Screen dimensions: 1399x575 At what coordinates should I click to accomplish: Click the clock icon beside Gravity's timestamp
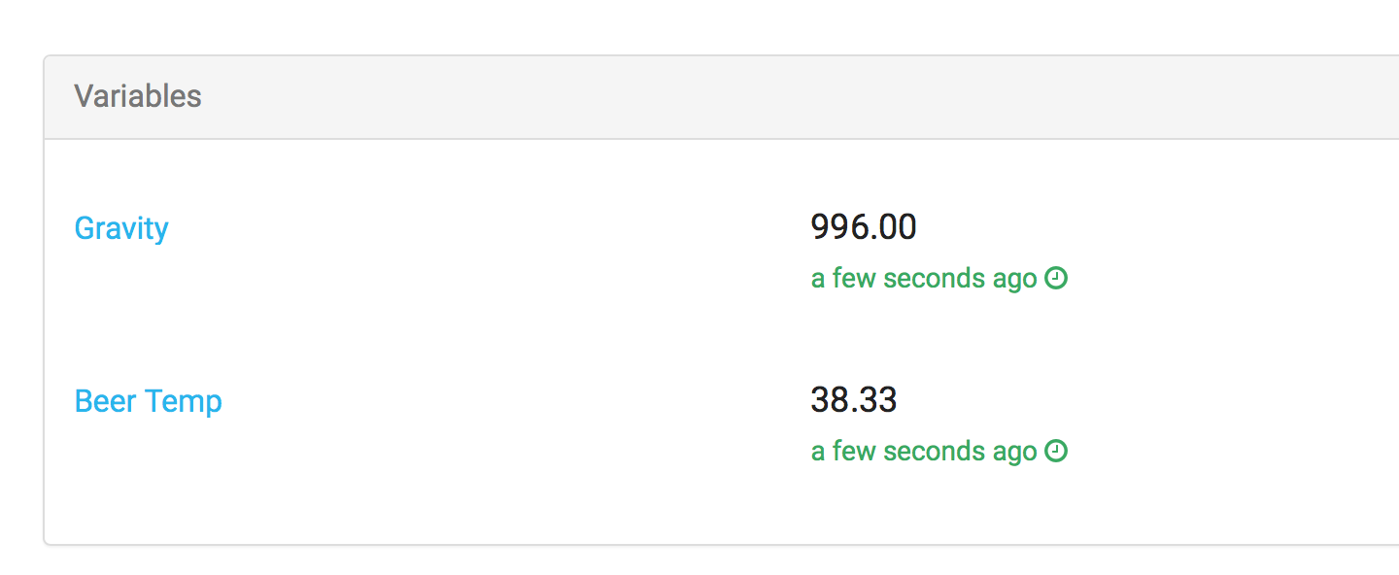[x=1056, y=279]
